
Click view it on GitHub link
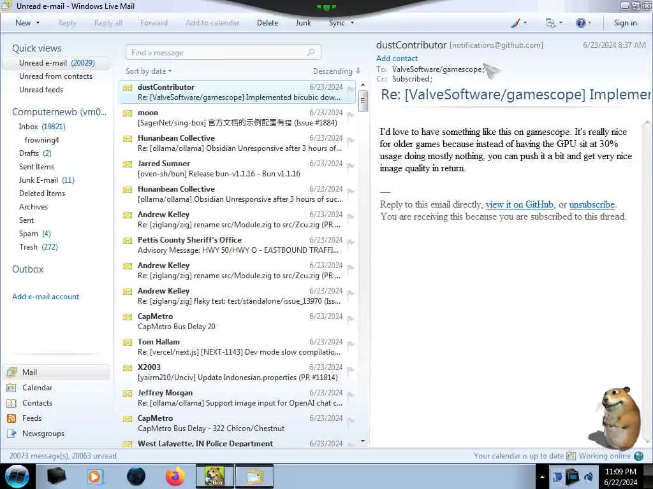pos(519,204)
